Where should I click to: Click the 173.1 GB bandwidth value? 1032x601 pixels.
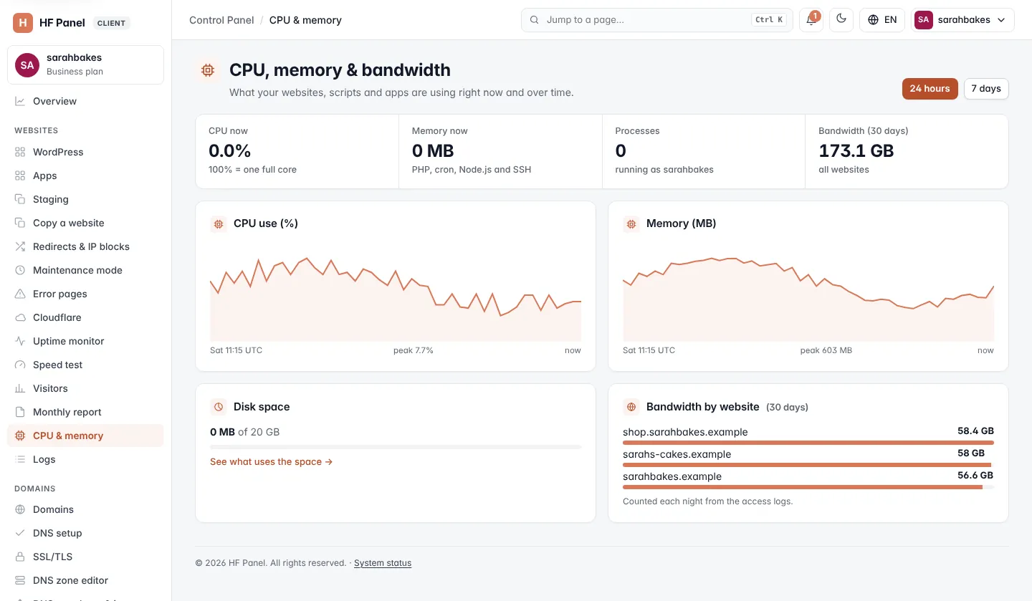(856, 151)
